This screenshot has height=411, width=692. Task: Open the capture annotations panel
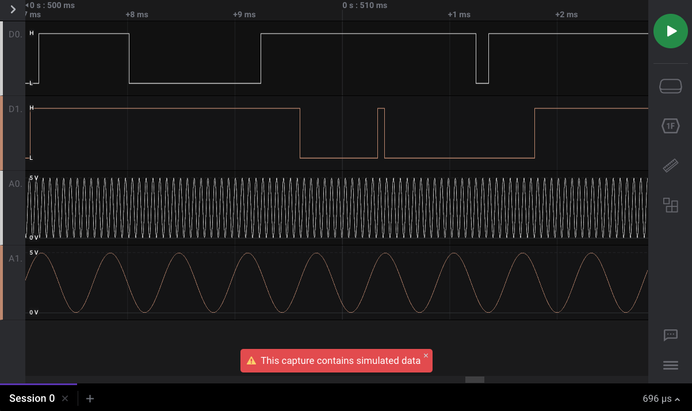click(x=670, y=335)
